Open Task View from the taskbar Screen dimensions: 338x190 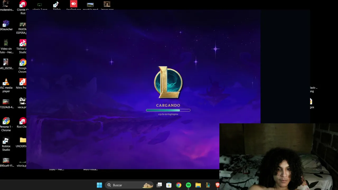click(x=159, y=185)
